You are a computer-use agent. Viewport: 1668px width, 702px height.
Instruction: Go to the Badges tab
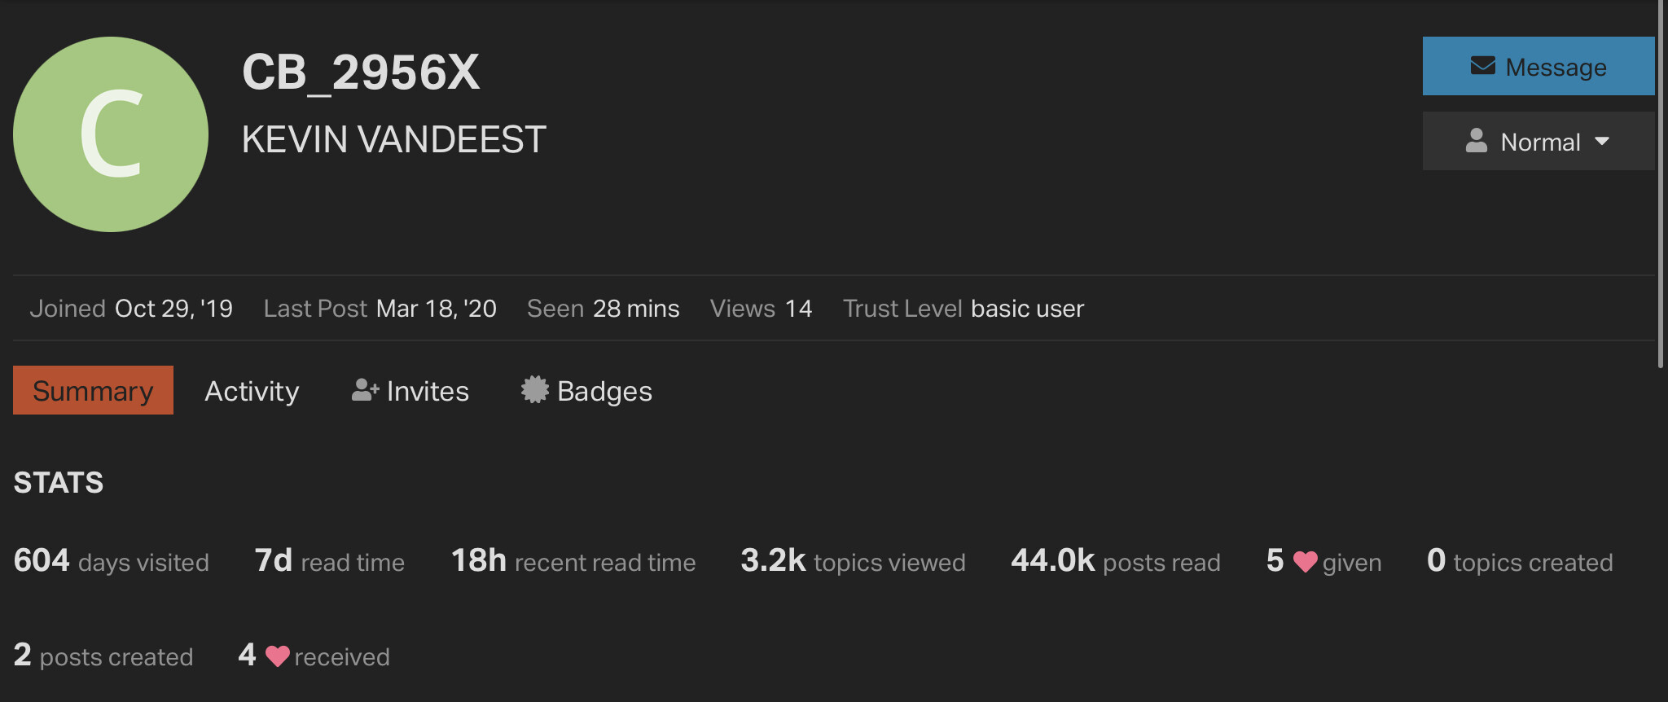click(586, 391)
